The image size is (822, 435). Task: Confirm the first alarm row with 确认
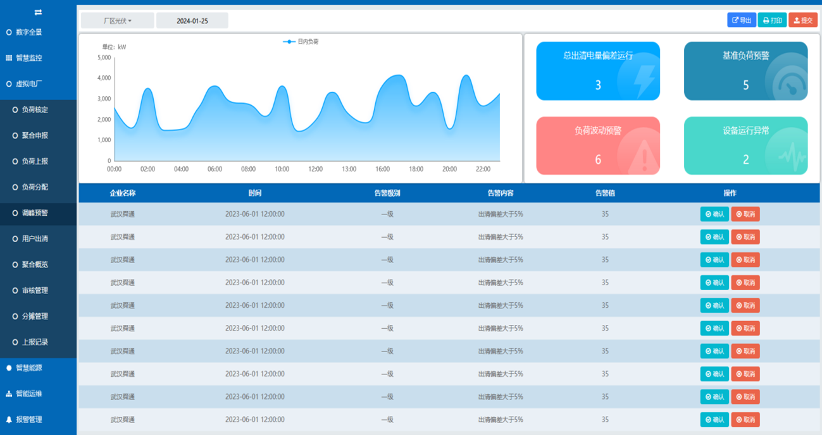[714, 214]
